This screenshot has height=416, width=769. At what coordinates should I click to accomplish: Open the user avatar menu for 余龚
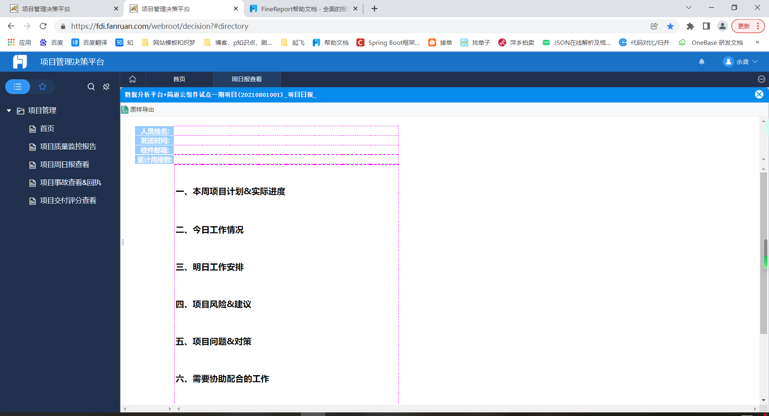pos(728,62)
